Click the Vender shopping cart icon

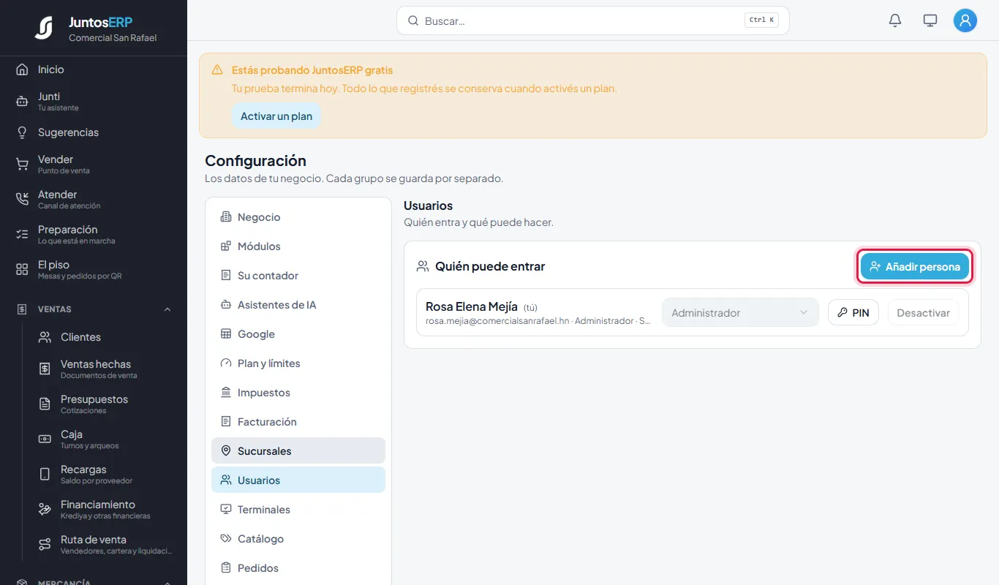[22, 165]
